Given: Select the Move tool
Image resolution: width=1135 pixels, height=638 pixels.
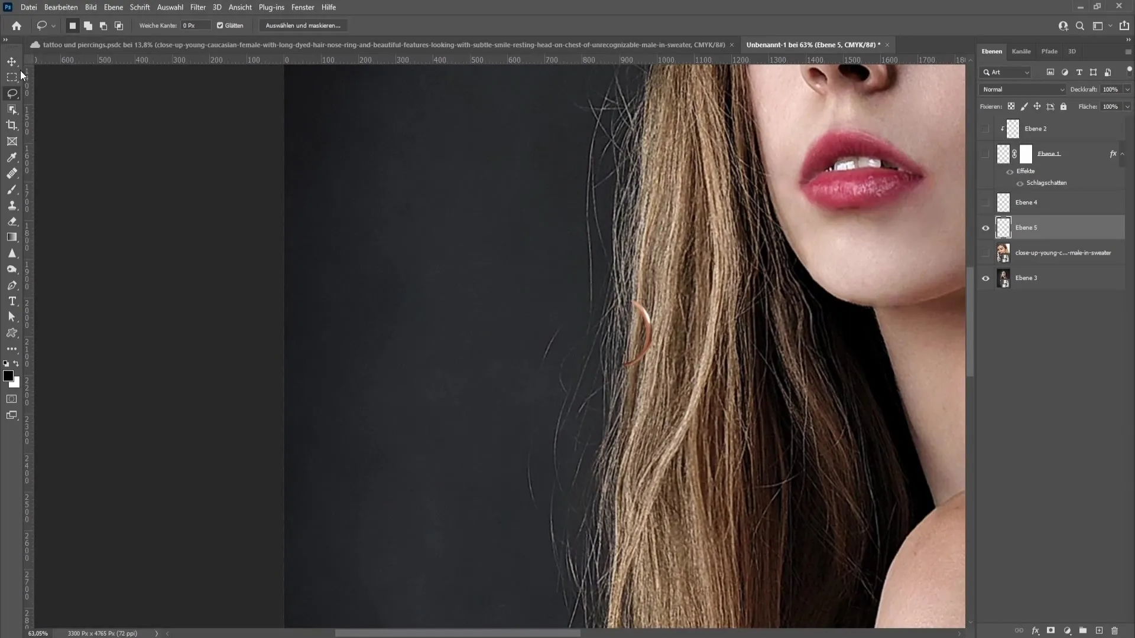Looking at the screenshot, I should pyautogui.click(x=12, y=61).
